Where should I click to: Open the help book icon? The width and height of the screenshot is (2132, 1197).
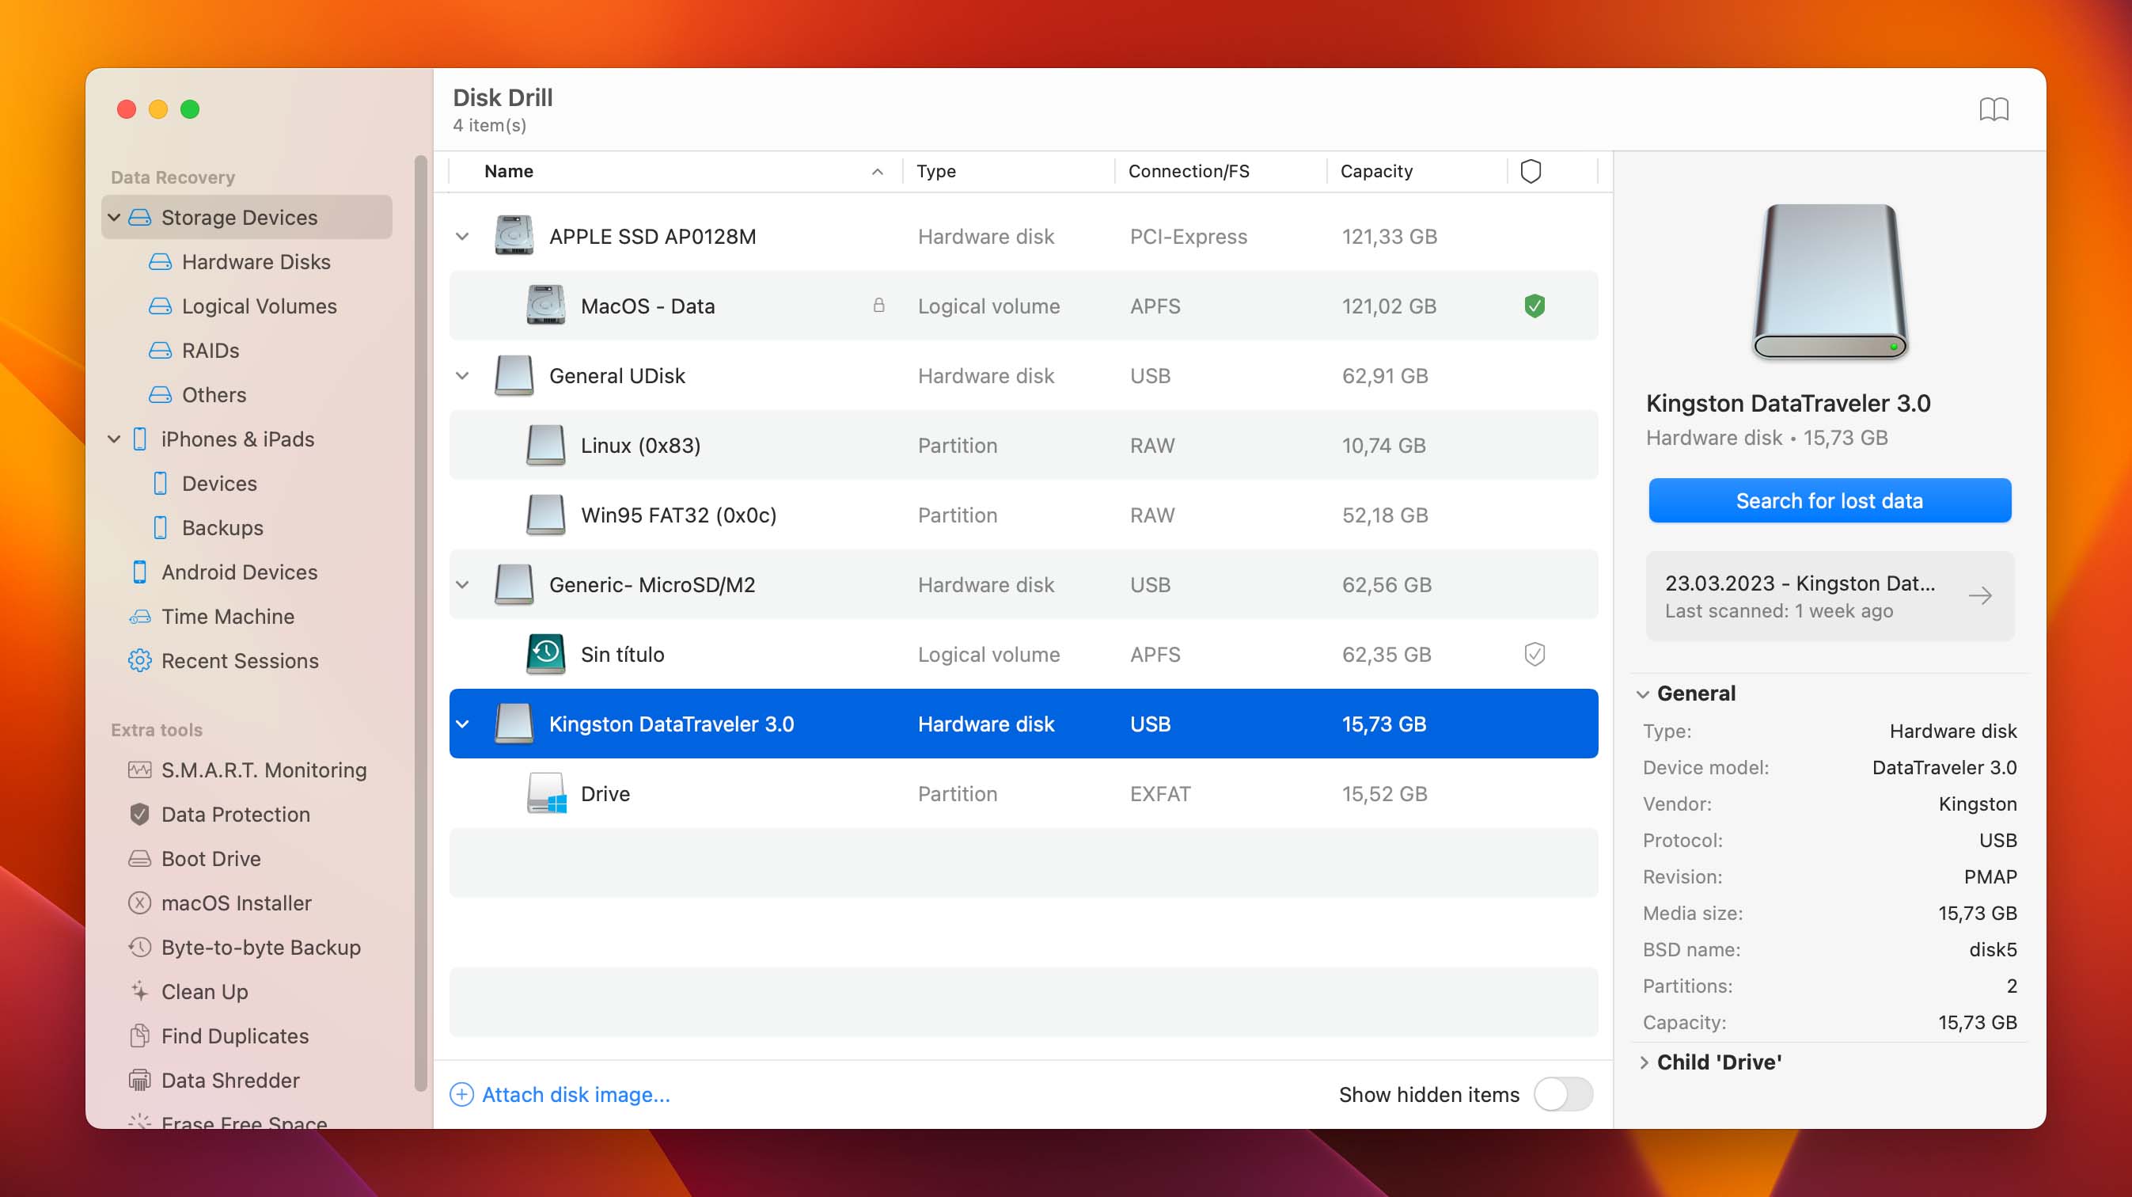click(1993, 108)
